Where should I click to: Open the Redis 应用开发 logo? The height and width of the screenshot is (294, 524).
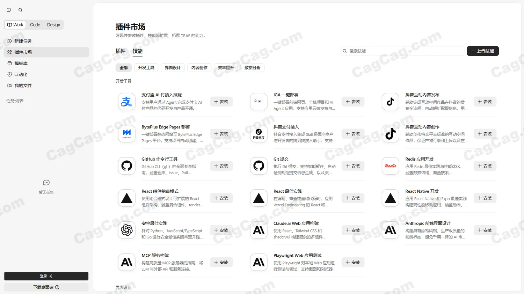pyautogui.click(x=391, y=166)
